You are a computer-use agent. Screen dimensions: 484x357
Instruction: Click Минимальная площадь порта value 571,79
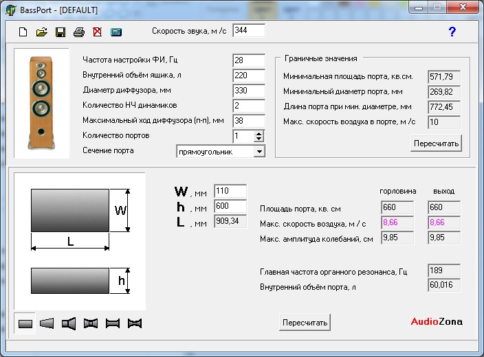(444, 76)
